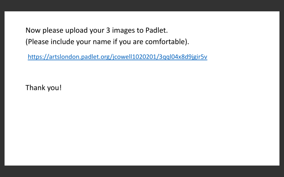The height and width of the screenshot is (177, 284).
Task: Click the "Thank you!" text
Action: 44,88
